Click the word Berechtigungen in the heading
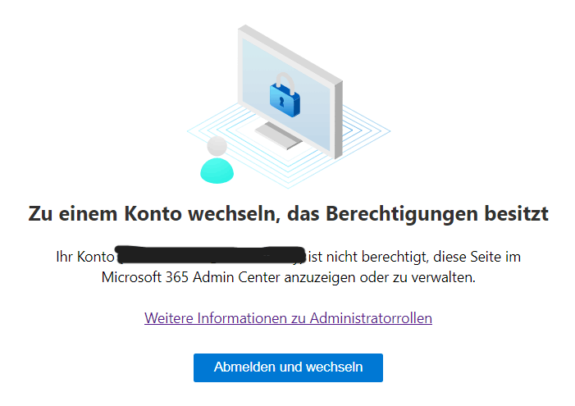575x406 pixels. pyautogui.click(x=402, y=214)
